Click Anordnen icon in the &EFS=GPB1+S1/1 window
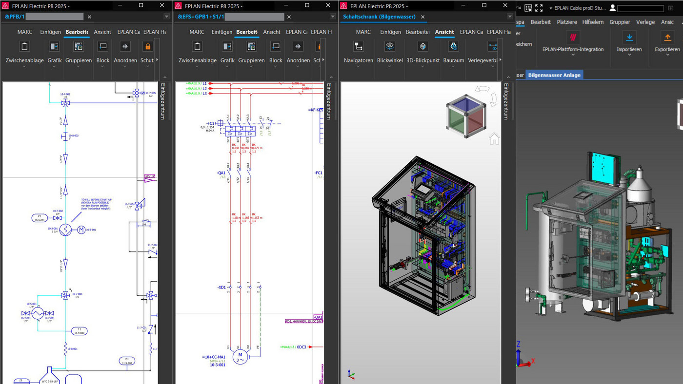Image resolution: width=683 pixels, height=384 pixels. coord(298,46)
